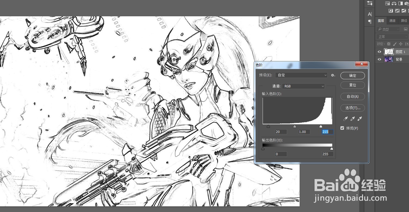Click the highlight input field showing 215
Image resolution: width=409 pixels, height=212 pixels.
click(x=327, y=132)
